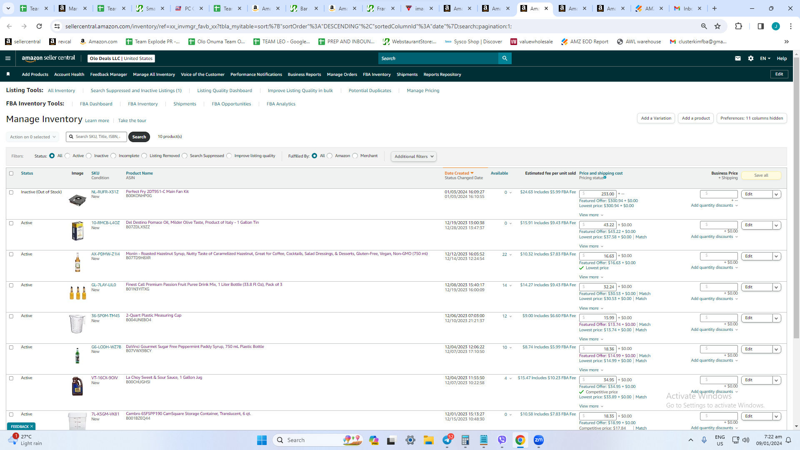The width and height of the screenshot is (800, 450).
Task: Click the Add a product button
Action: pos(696,118)
